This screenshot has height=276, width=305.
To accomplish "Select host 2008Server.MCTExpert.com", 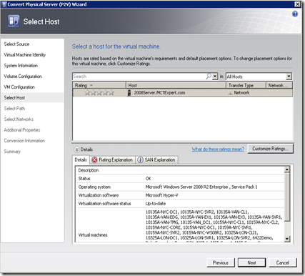I will (x=159, y=93).
